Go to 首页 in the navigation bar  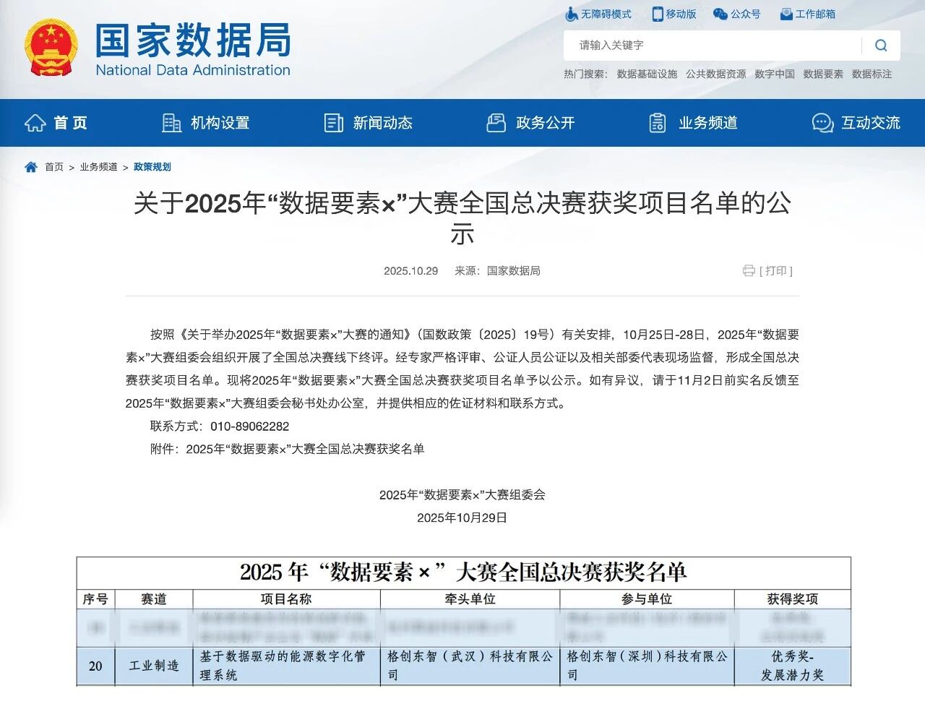(x=56, y=123)
